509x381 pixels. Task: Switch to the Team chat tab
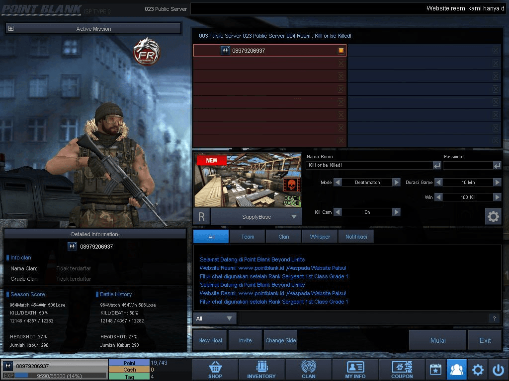248,237
